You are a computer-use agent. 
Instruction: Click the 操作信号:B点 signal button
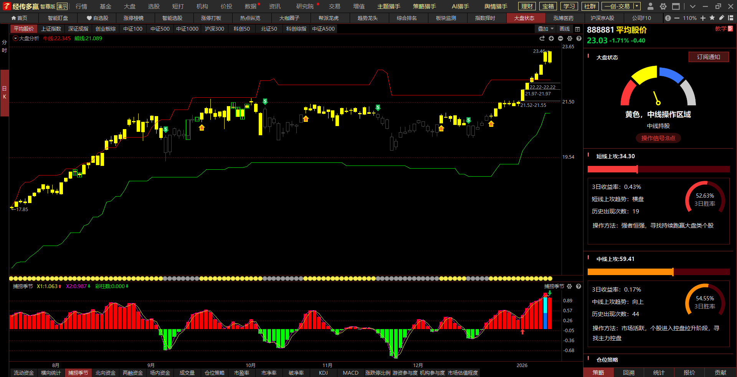coord(658,138)
